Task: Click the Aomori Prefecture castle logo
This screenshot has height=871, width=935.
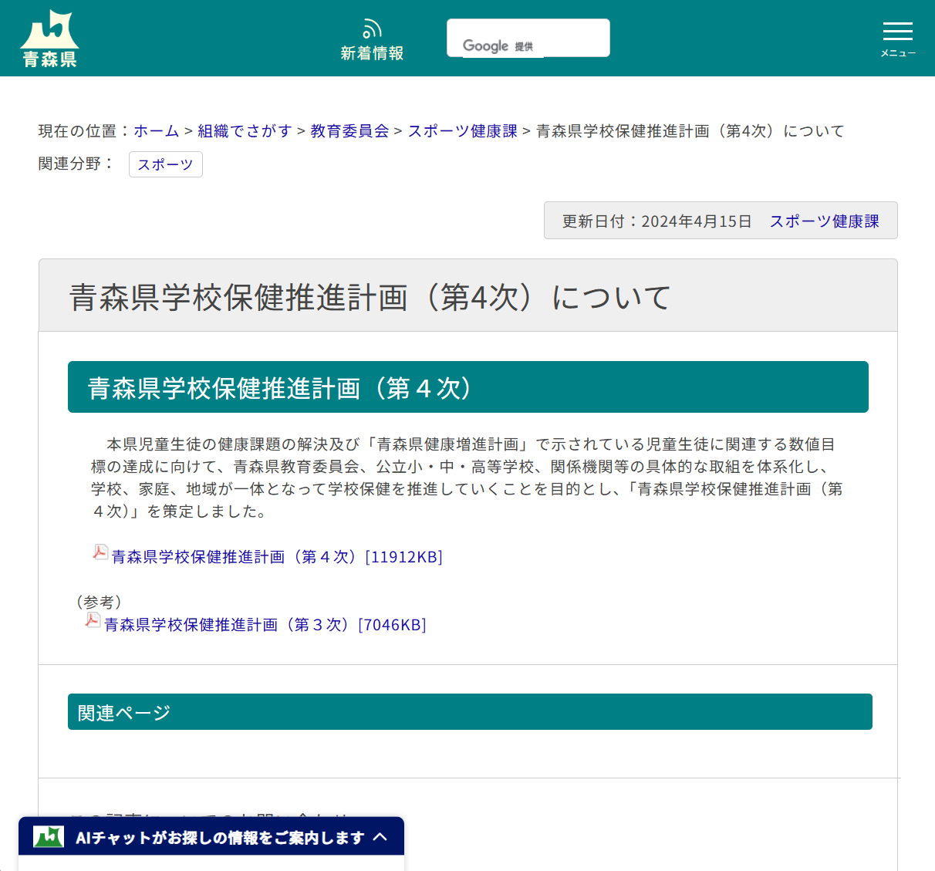Action: 49,37
